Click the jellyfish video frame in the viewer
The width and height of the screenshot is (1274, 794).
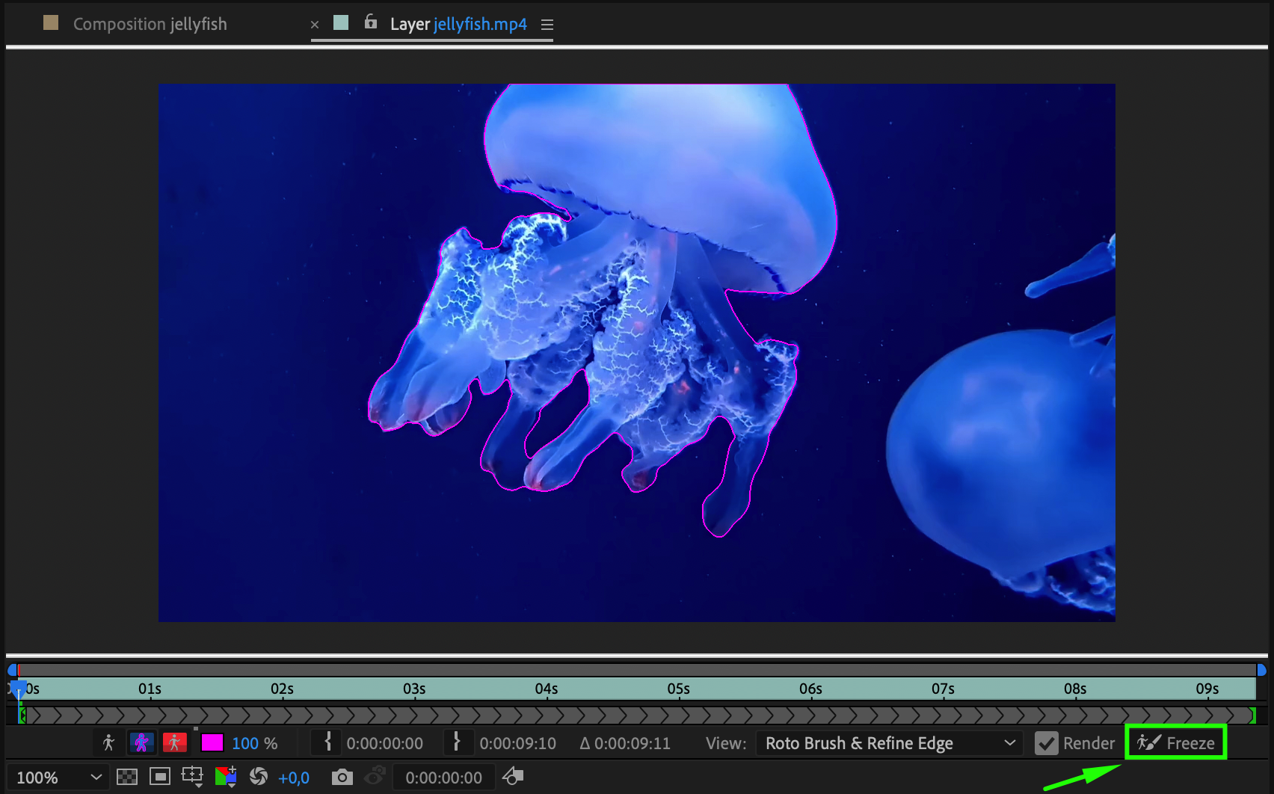tap(637, 353)
